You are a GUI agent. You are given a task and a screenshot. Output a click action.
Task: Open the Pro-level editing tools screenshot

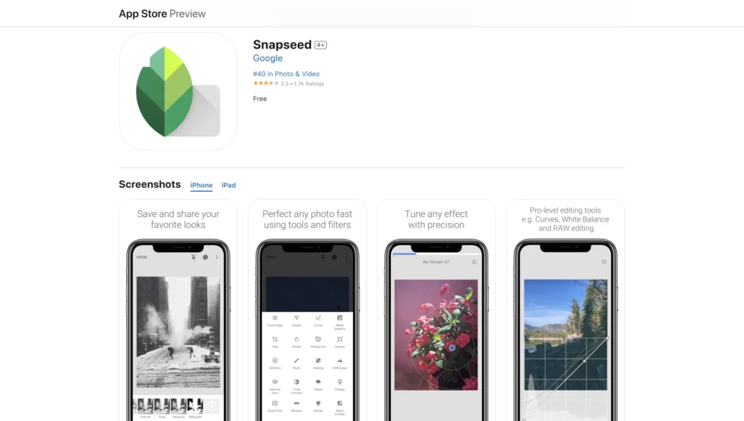[x=565, y=310]
